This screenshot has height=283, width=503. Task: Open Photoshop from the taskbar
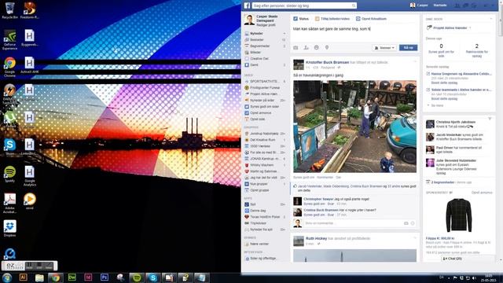105,277
